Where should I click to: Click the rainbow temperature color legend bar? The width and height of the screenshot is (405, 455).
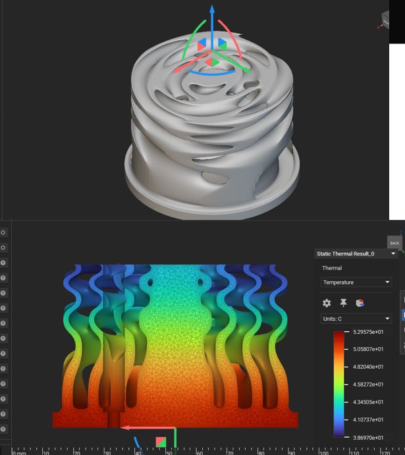click(339, 384)
